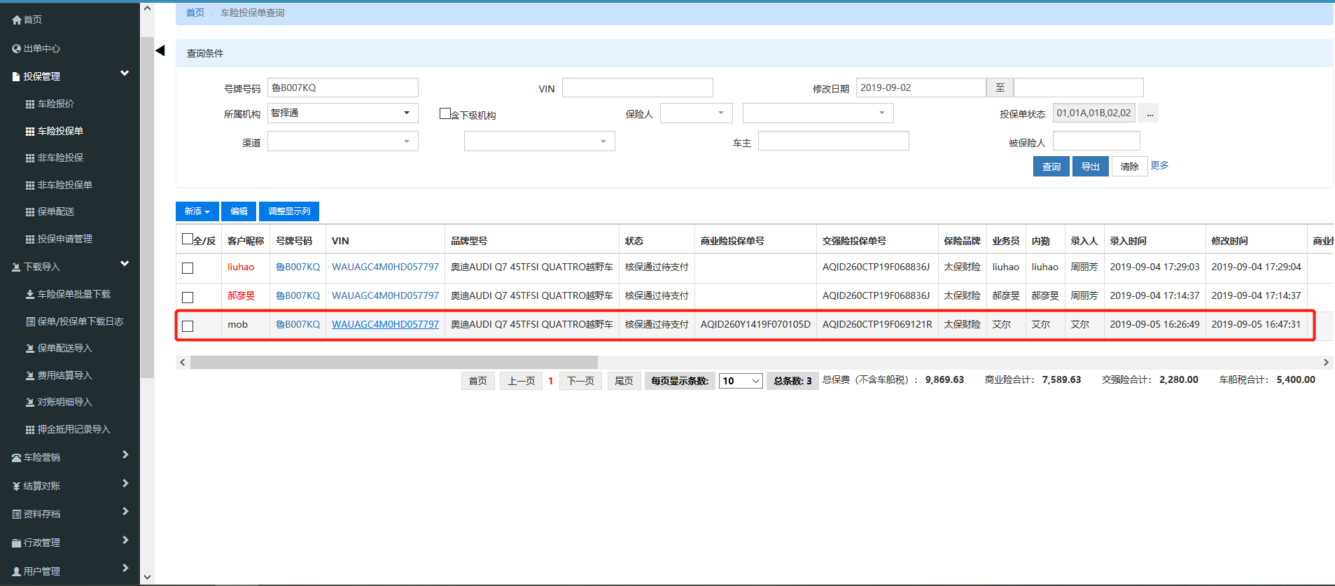The width and height of the screenshot is (1335, 586).
Task: Click the import icon beside 保单配送导入
Action: (30, 349)
